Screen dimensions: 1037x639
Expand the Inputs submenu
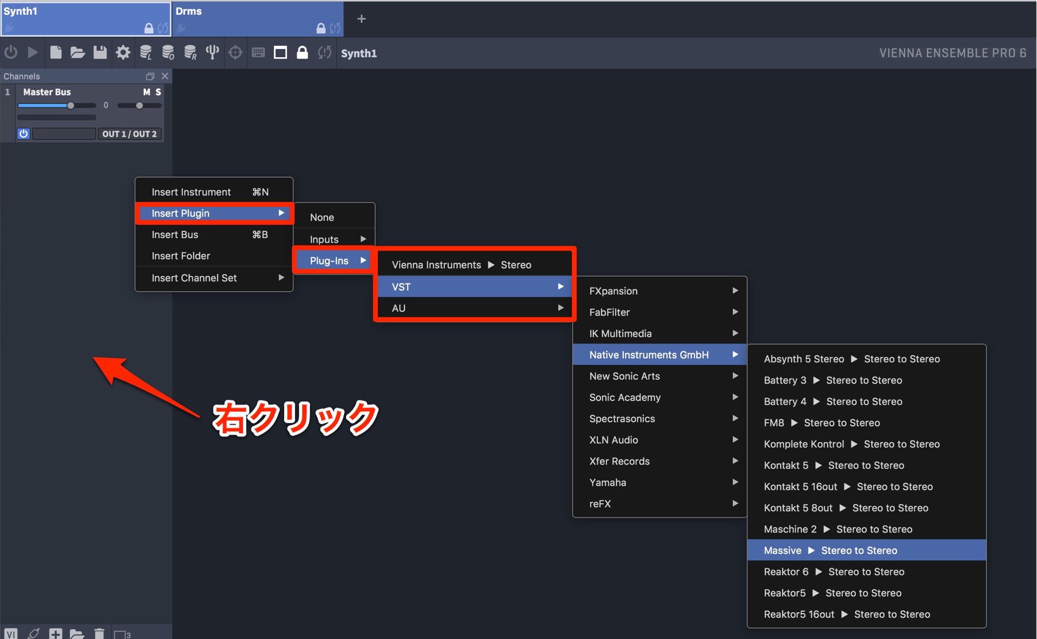pos(334,239)
